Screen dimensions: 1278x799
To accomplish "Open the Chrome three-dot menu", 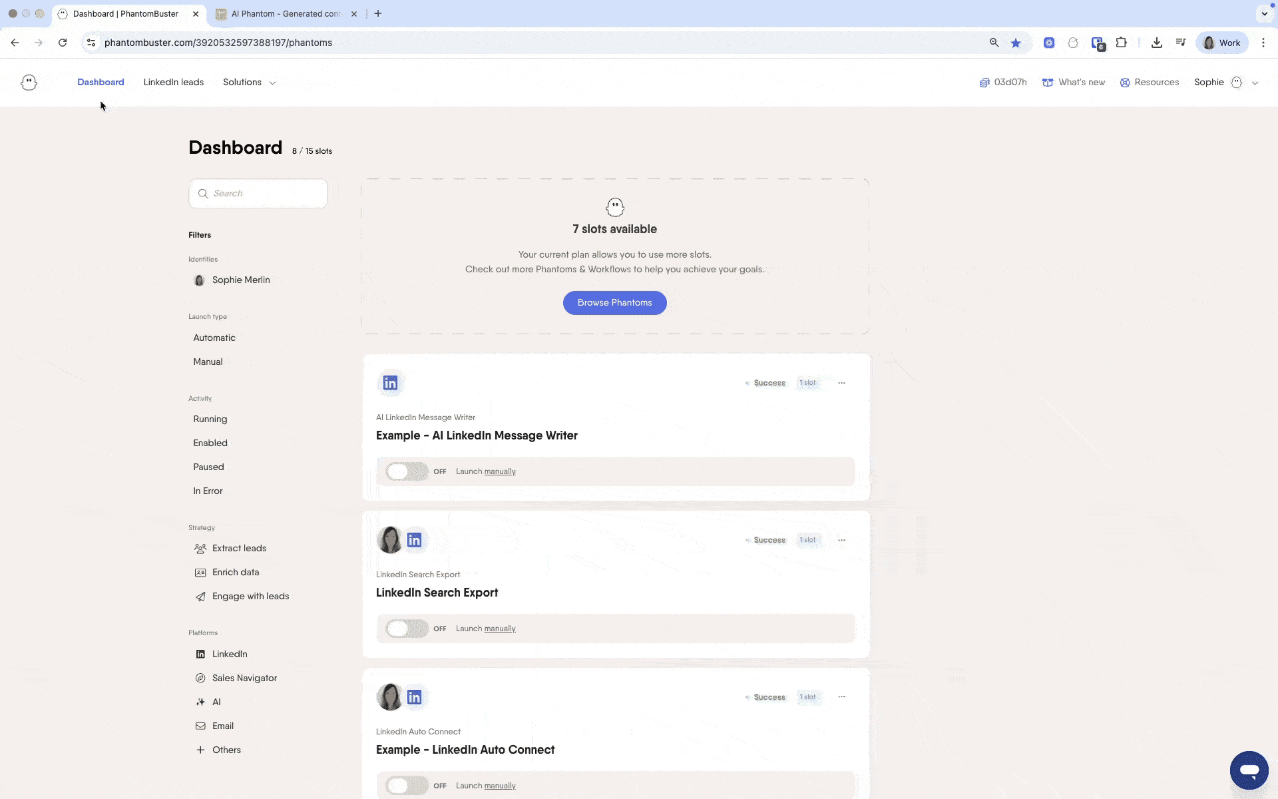I will click(1263, 43).
